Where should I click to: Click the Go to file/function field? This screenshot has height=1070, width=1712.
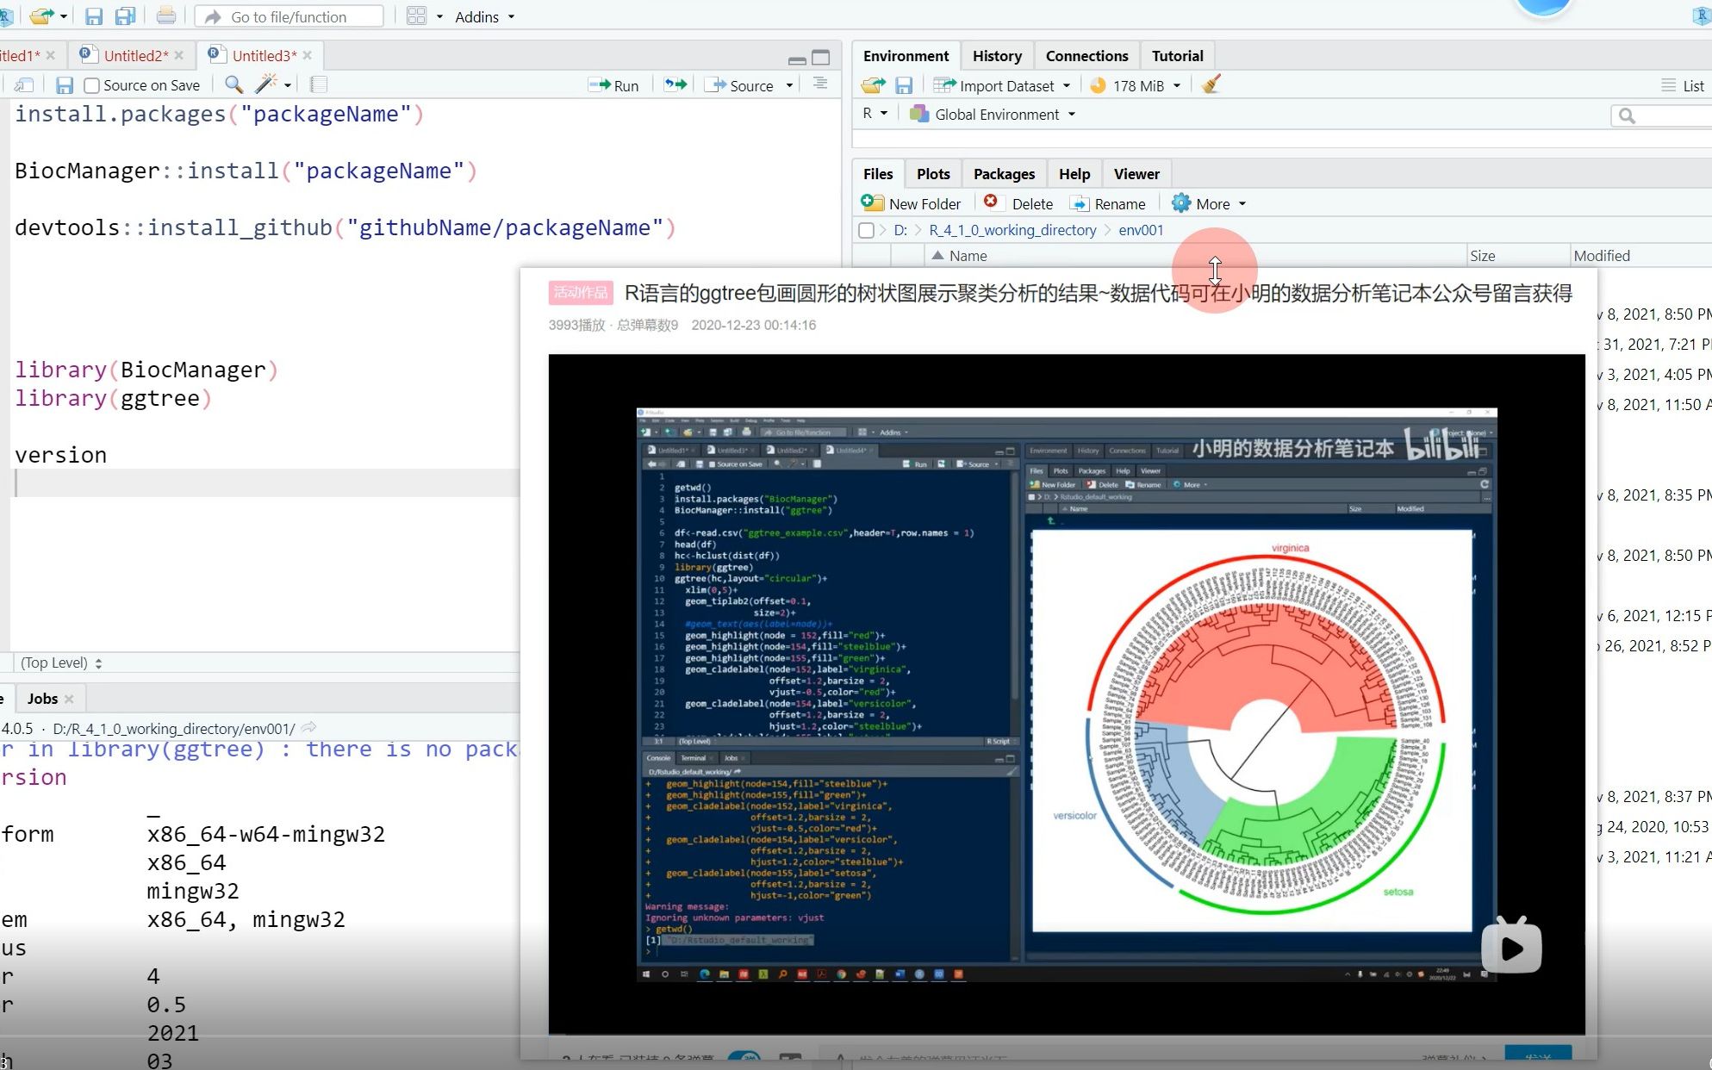[x=289, y=16]
